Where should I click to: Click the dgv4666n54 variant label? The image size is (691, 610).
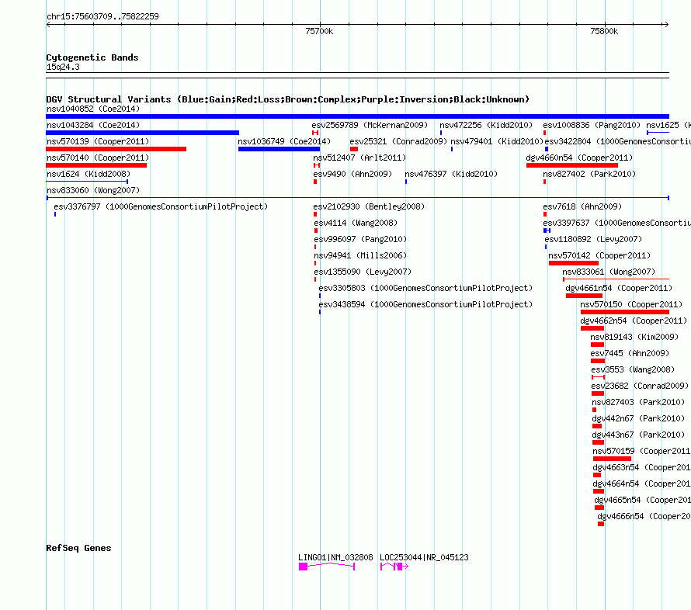644,516
